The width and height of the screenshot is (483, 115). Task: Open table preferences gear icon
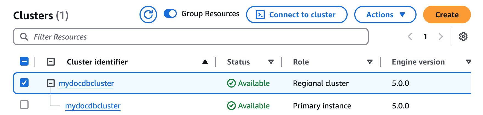[x=463, y=37]
